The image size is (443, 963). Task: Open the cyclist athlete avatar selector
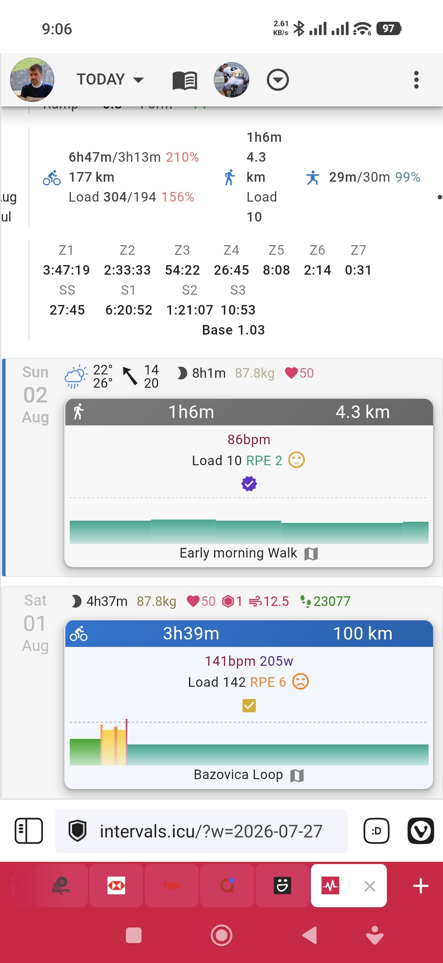[x=231, y=80]
